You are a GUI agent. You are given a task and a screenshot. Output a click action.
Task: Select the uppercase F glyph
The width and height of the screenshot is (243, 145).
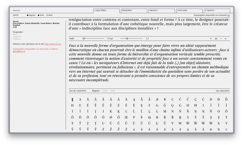click(x=149, y=106)
